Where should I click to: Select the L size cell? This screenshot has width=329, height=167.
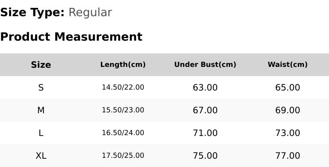click(x=41, y=133)
